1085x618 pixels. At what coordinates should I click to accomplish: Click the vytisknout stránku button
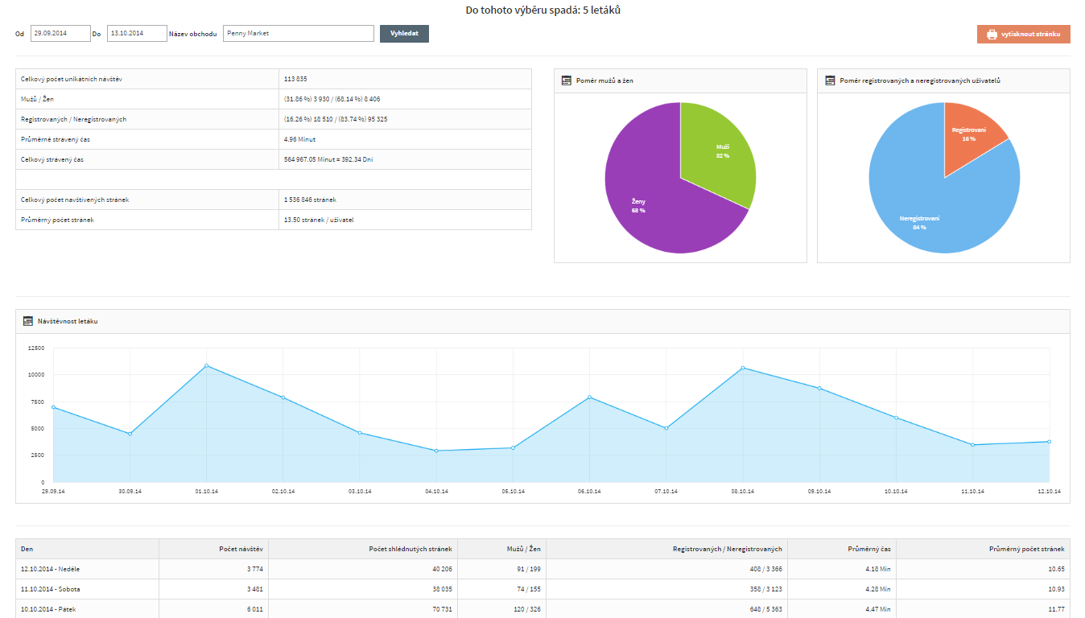pyautogui.click(x=1024, y=34)
